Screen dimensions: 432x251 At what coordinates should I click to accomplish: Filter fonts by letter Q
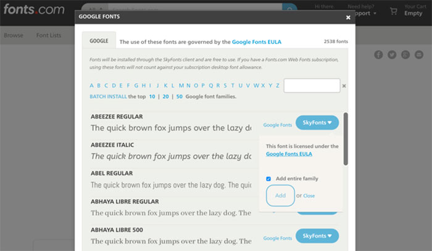(x=211, y=86)
